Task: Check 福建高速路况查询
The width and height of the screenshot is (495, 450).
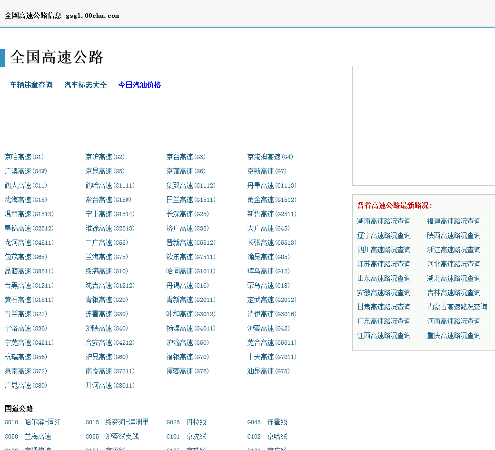Action: [454, 221]
